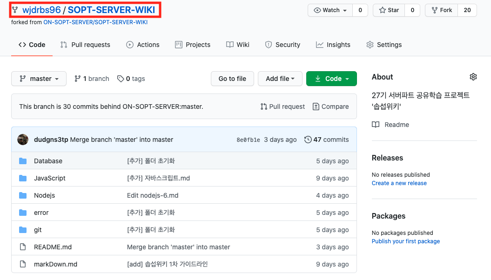Open the Nodejs folder
Screen dimensions: 491x280
coord(45,195)
